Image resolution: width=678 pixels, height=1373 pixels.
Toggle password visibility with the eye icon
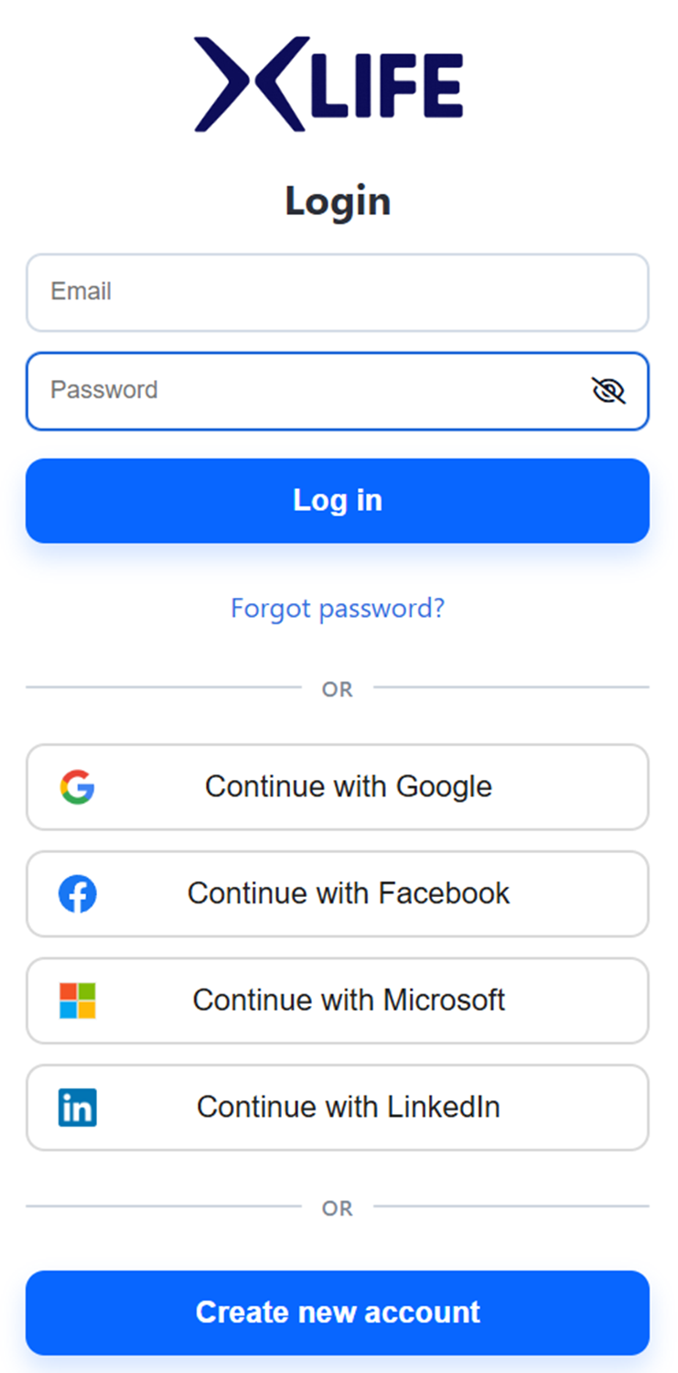click(608, 392)
